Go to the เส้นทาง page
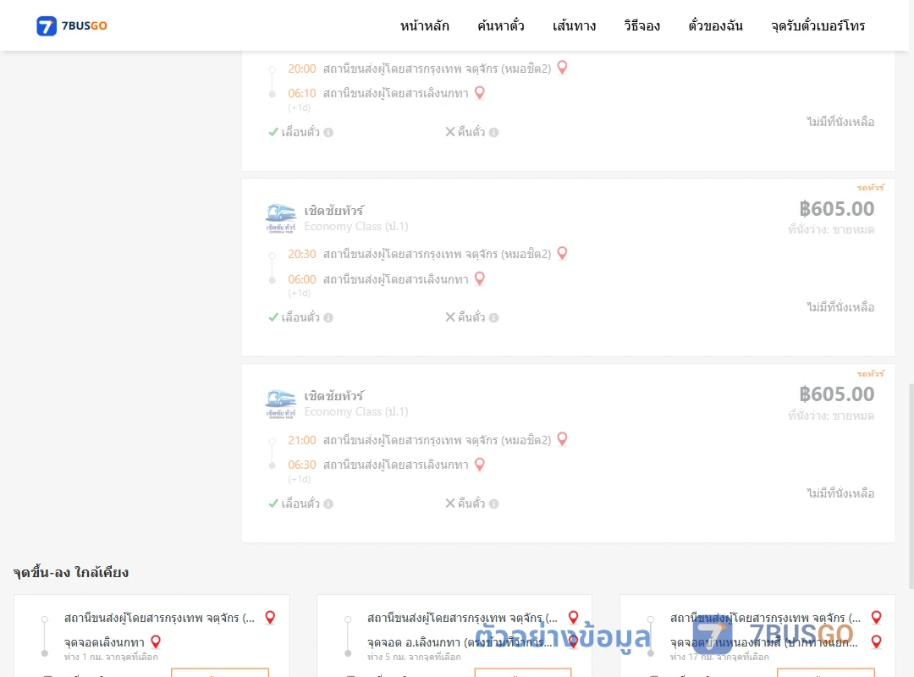Screen dimensions: 914x677 (574, 25)
